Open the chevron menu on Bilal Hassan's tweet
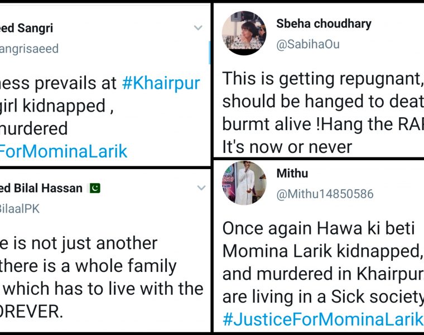Viewport: 424px width, 335px height. [x=201, y=189]
